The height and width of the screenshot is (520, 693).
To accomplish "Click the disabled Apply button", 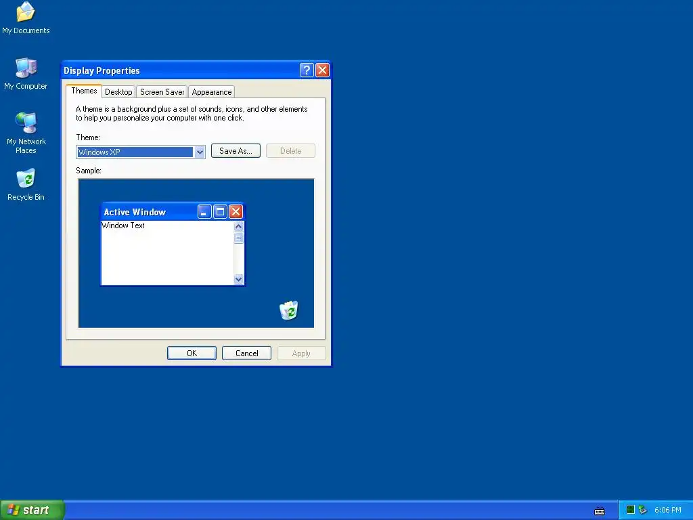I will 301,353.
